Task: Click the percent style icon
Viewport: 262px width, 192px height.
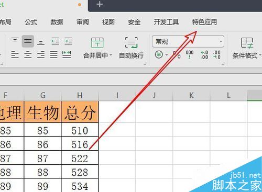Action: click(177, 55)
